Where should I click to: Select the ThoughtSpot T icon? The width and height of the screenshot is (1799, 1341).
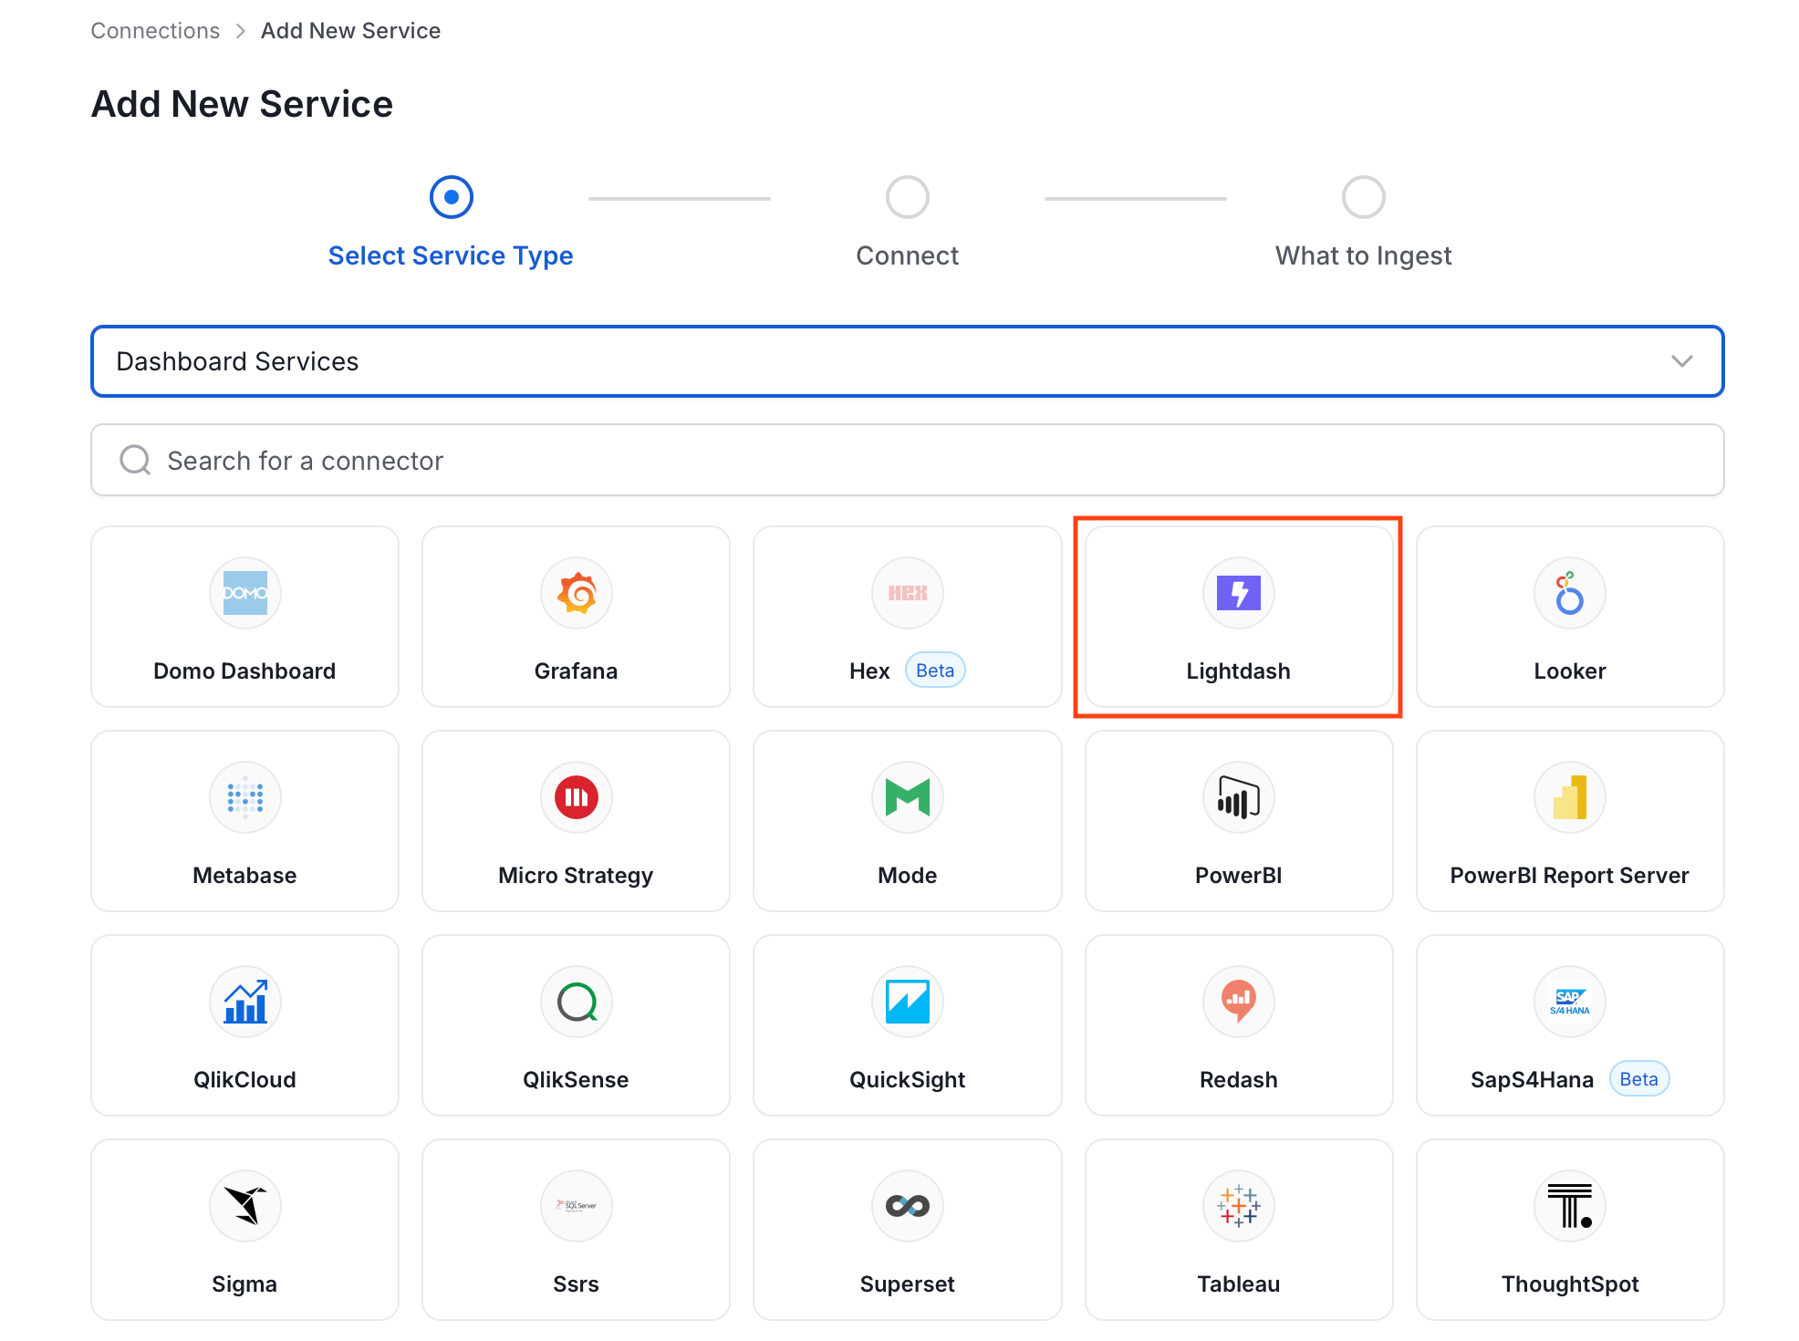1569,1206
